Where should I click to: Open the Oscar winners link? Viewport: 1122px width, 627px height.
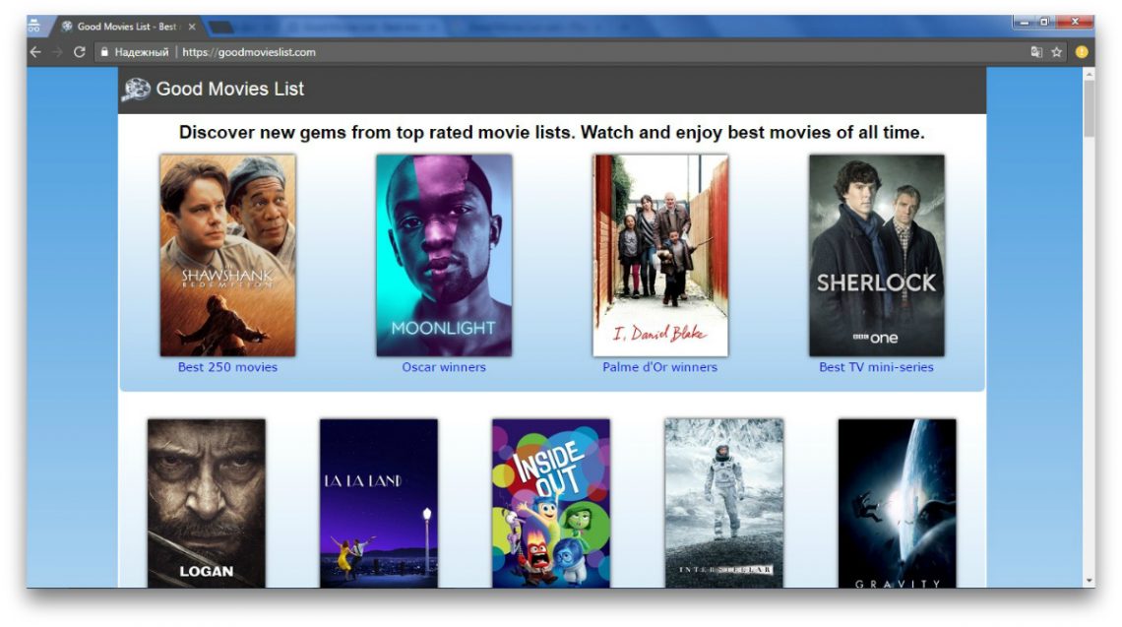(444, 367)
